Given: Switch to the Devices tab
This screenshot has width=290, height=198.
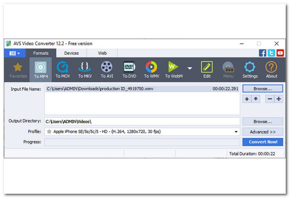Looking at the screenshot, I should pyautogui.click(x=71, y=53).
